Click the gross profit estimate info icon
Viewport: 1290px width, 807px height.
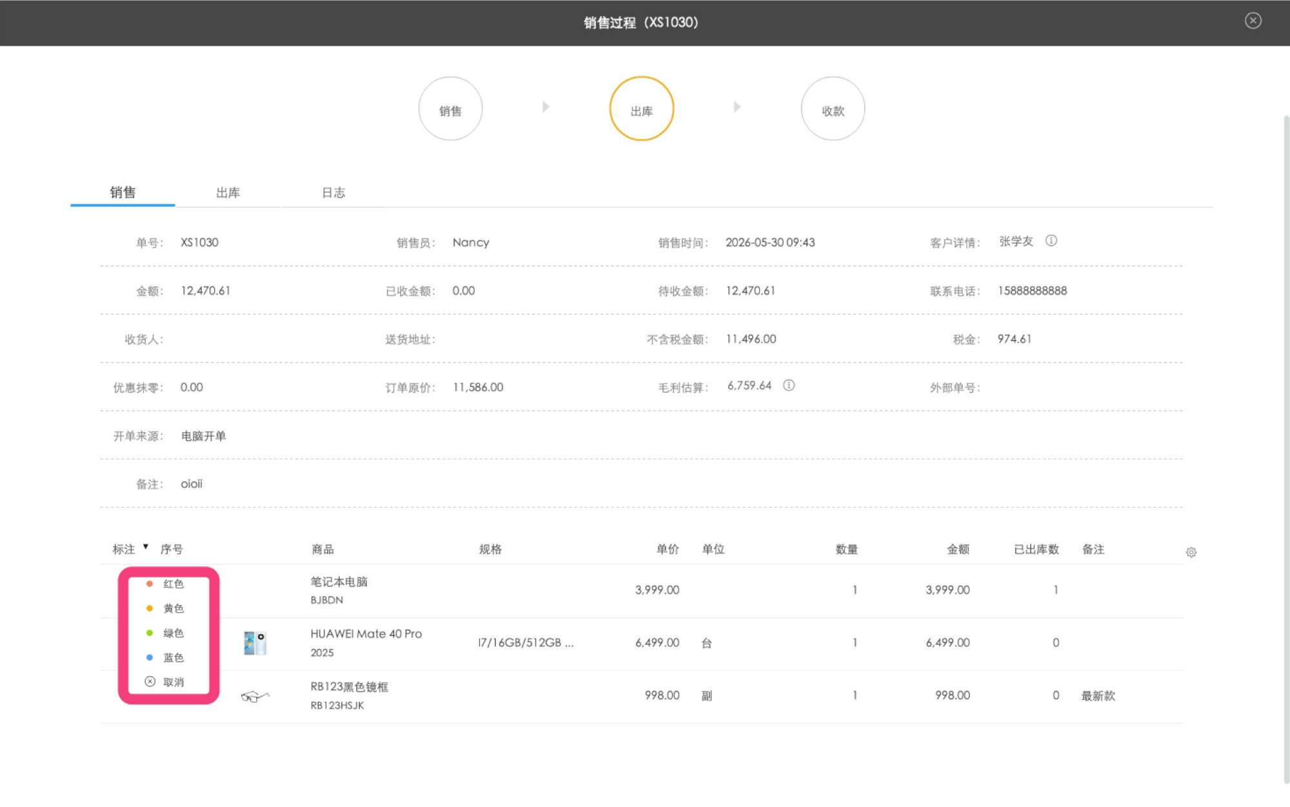[789, 385]
